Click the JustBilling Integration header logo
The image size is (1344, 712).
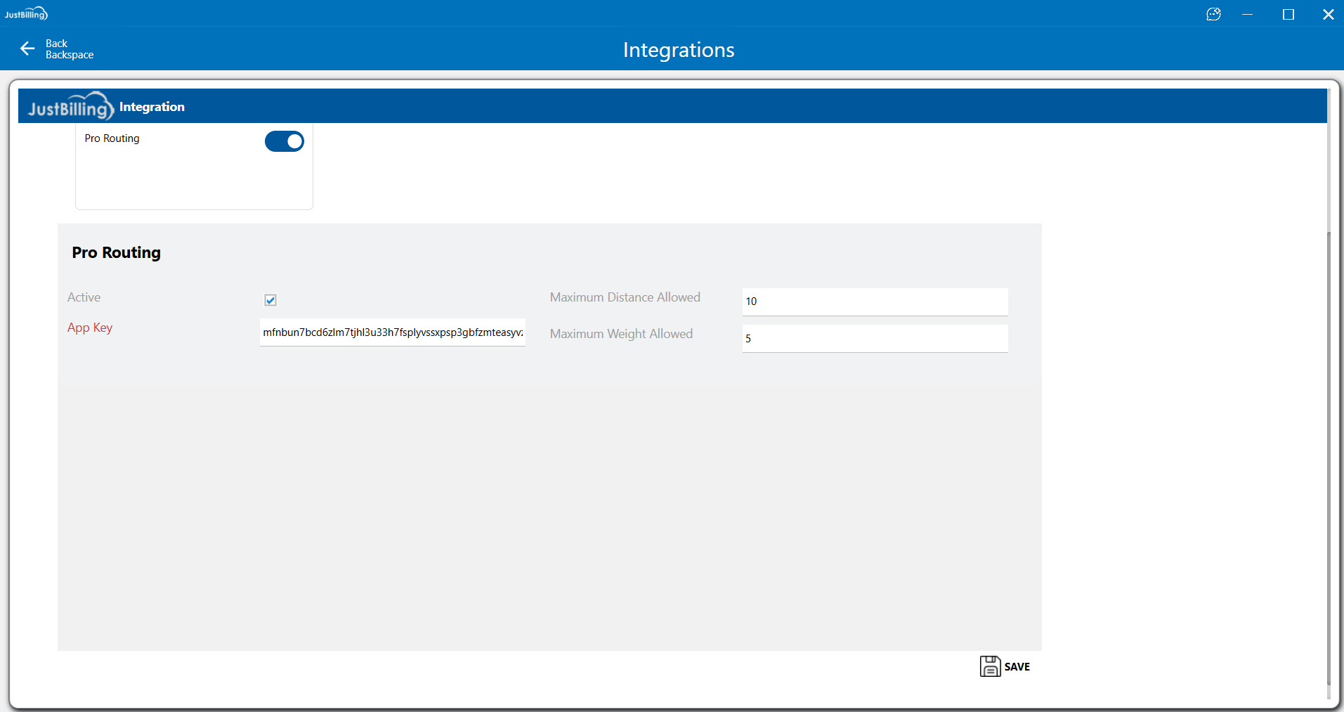70,107
